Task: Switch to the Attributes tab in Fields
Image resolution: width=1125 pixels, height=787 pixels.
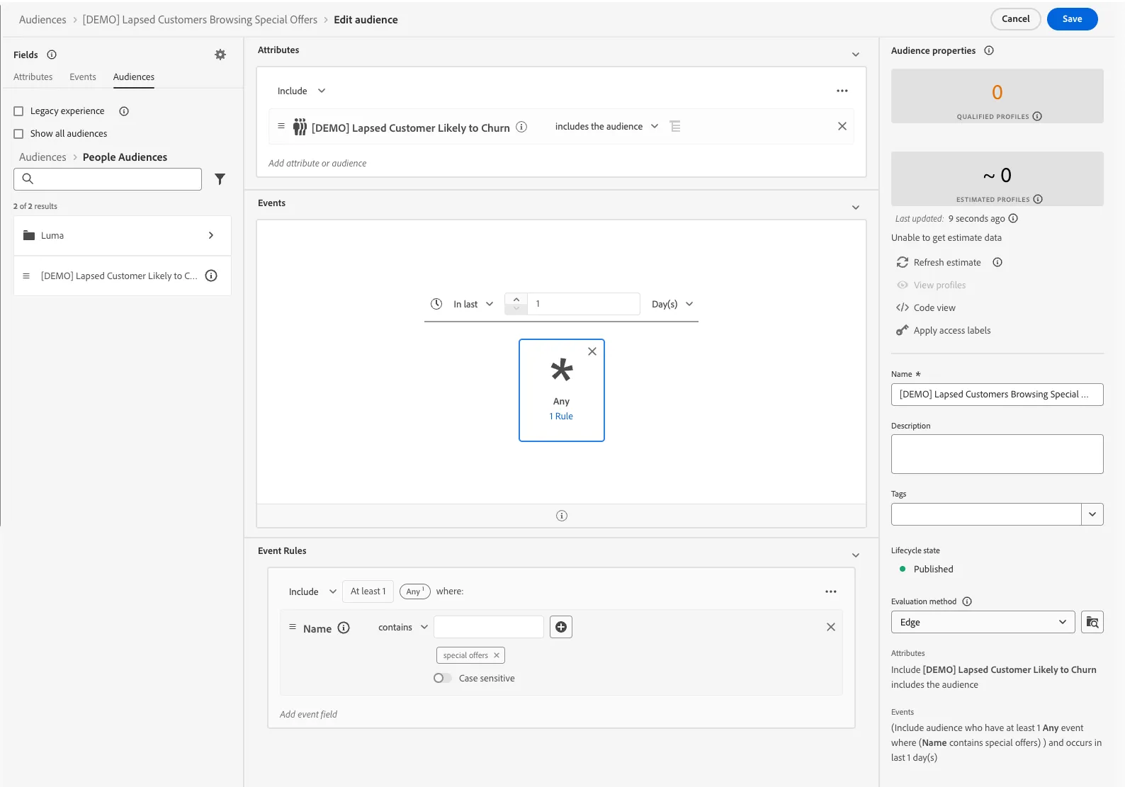Action: [33, 77]
